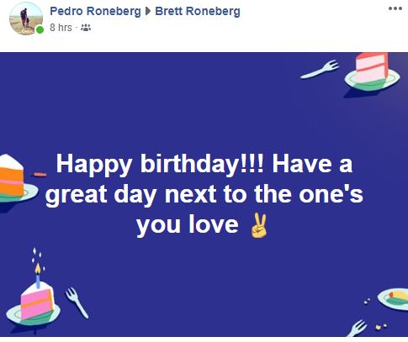Click the peace hand emoji
Screen dimensions: 408x342
pos(258,225)
